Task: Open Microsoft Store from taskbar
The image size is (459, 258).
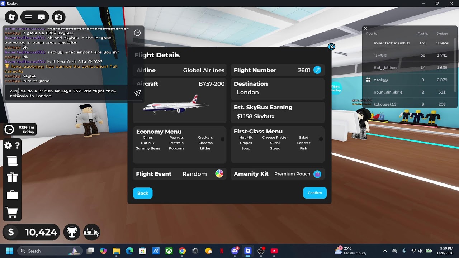Action: point(143,251)
